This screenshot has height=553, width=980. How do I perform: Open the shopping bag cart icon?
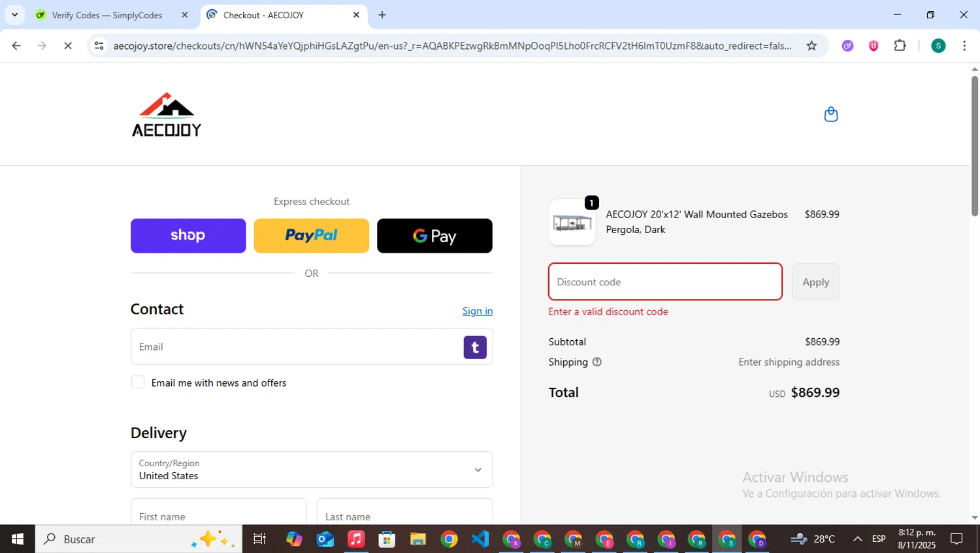click(x=831, y=114)
